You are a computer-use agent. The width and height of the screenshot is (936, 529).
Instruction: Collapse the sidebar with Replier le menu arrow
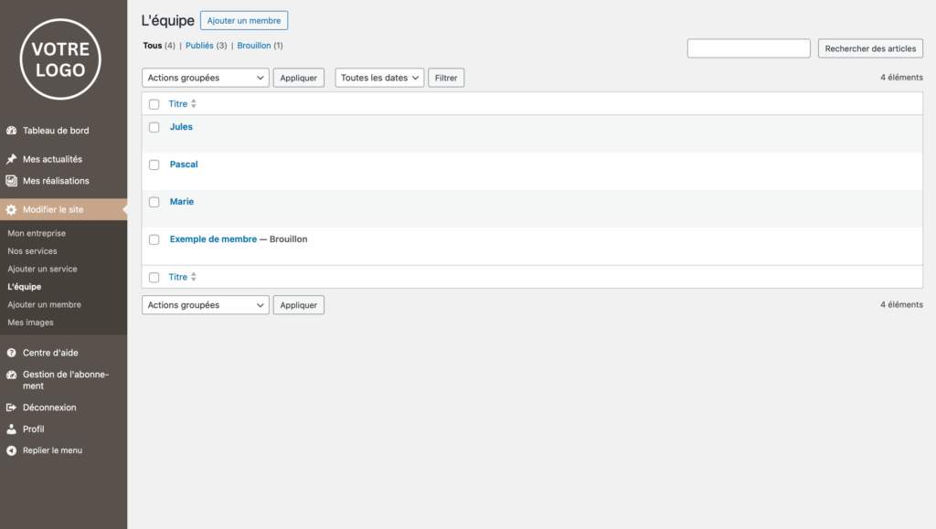pyautogui.click(x=12, y=450)
